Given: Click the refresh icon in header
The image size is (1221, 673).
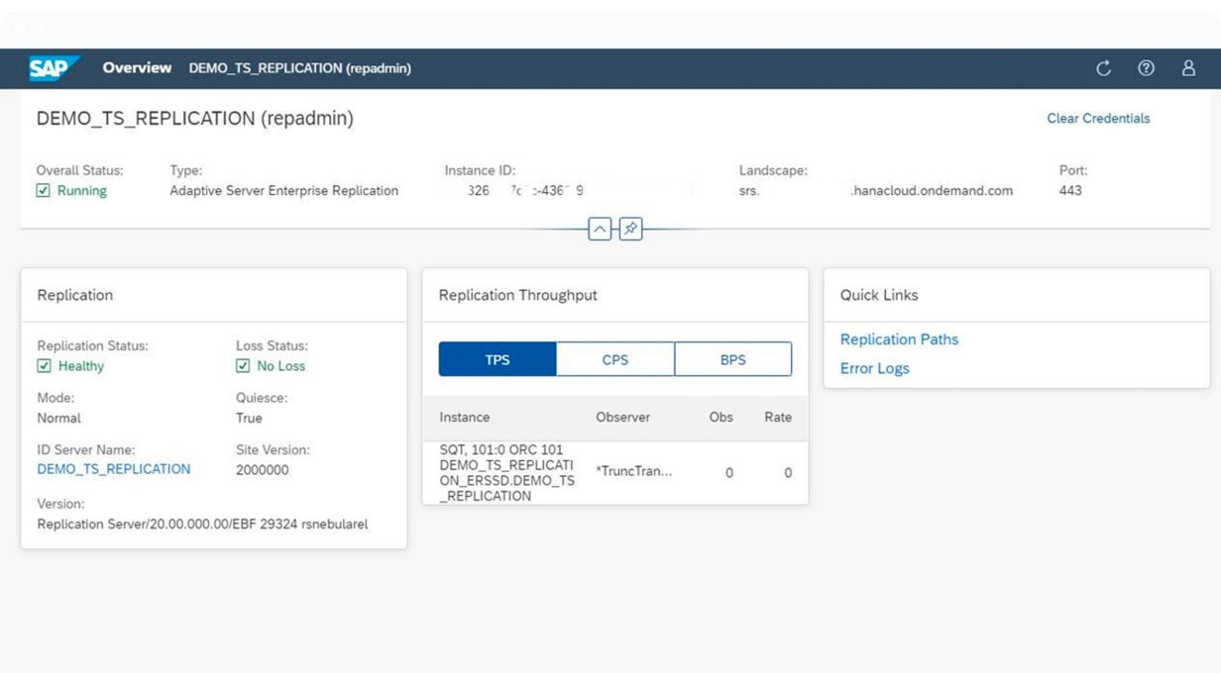Looking at the screenshot, I should 1103,68.
